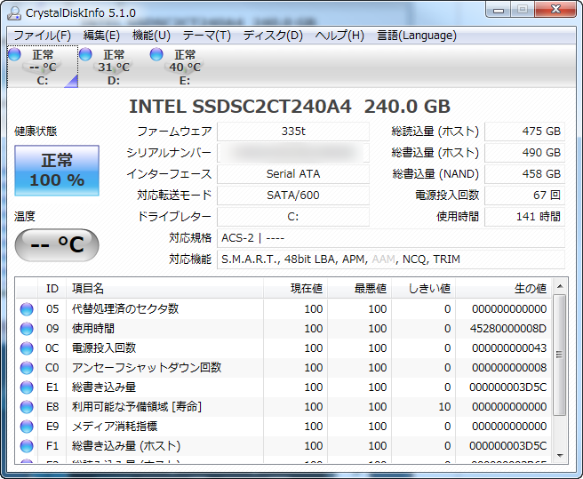Select drive E: status orb at 40 °C
The width and height of the screenshot is (583, 479).
coord(157,55)
